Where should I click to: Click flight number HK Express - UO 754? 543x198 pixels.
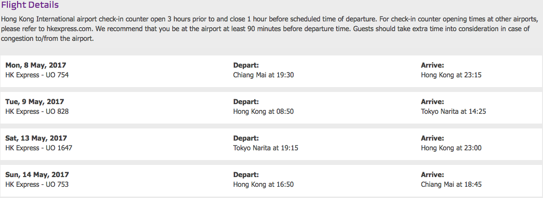tap(37, 75)
